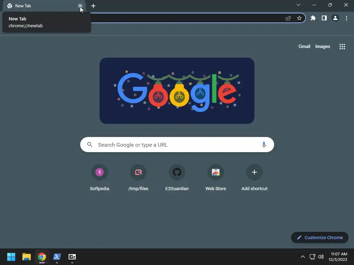Open a new tab with plus button

(93, 6)
